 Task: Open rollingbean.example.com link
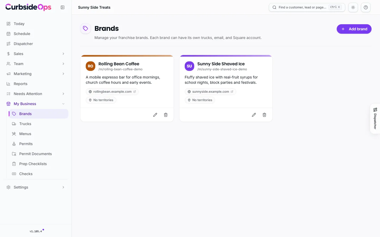click(x=112, y=92)
